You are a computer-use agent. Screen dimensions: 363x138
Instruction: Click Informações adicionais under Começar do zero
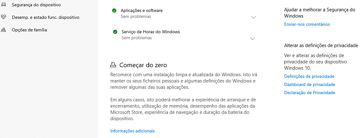click(x=132, y=131)
